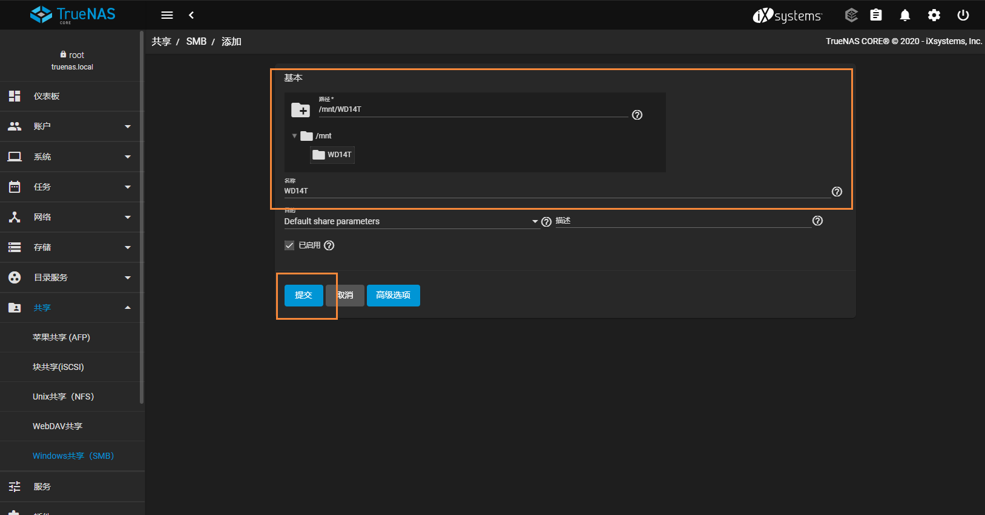
Task: Expand the 目录服务 menu arrow
Action: (x=128, y=277)
